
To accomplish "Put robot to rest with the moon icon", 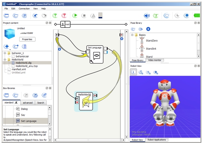I will coord(177,16).
